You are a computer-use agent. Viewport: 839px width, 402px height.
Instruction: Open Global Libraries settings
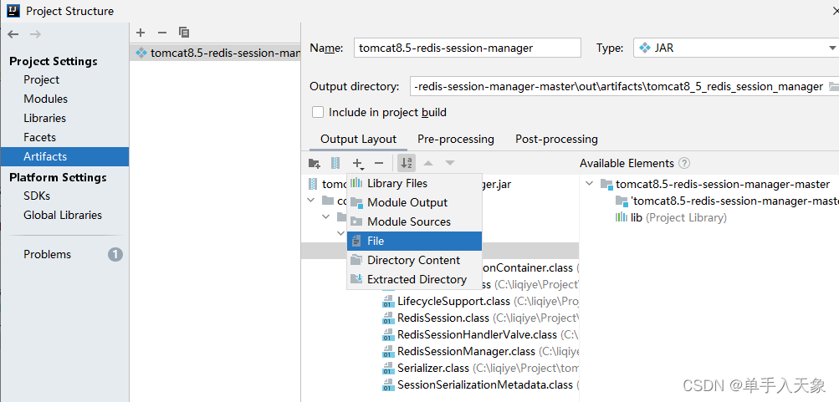tap(64, 215)
